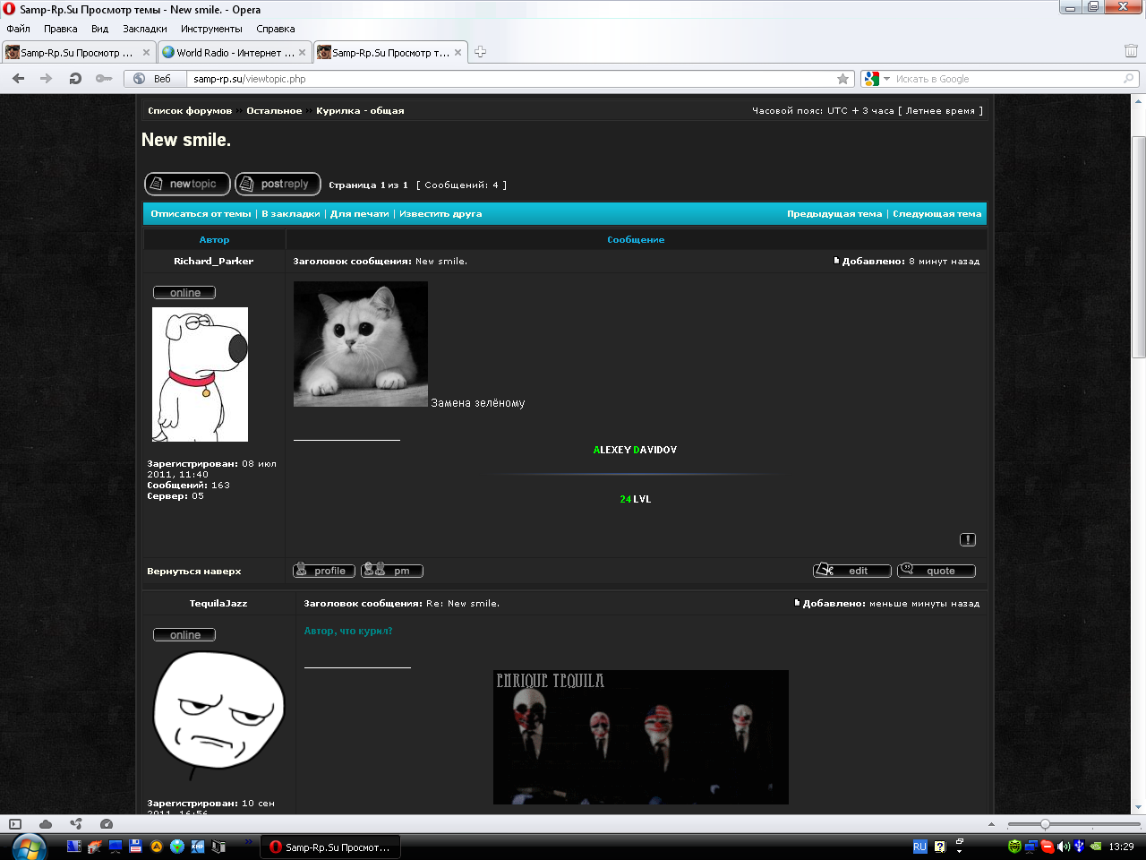Click the address bar URL field
The height and width of the screenshot is (860, 1146).
pos(510,79)
